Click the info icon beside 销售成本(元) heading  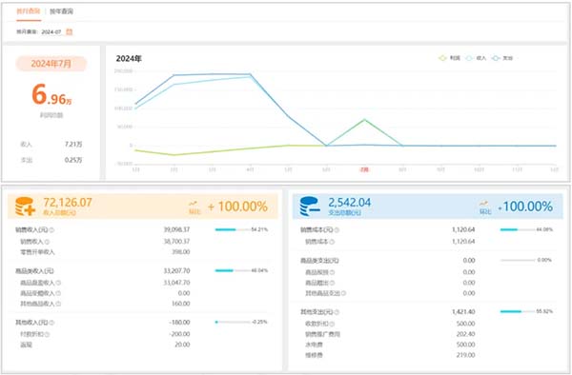pos(337,230)
